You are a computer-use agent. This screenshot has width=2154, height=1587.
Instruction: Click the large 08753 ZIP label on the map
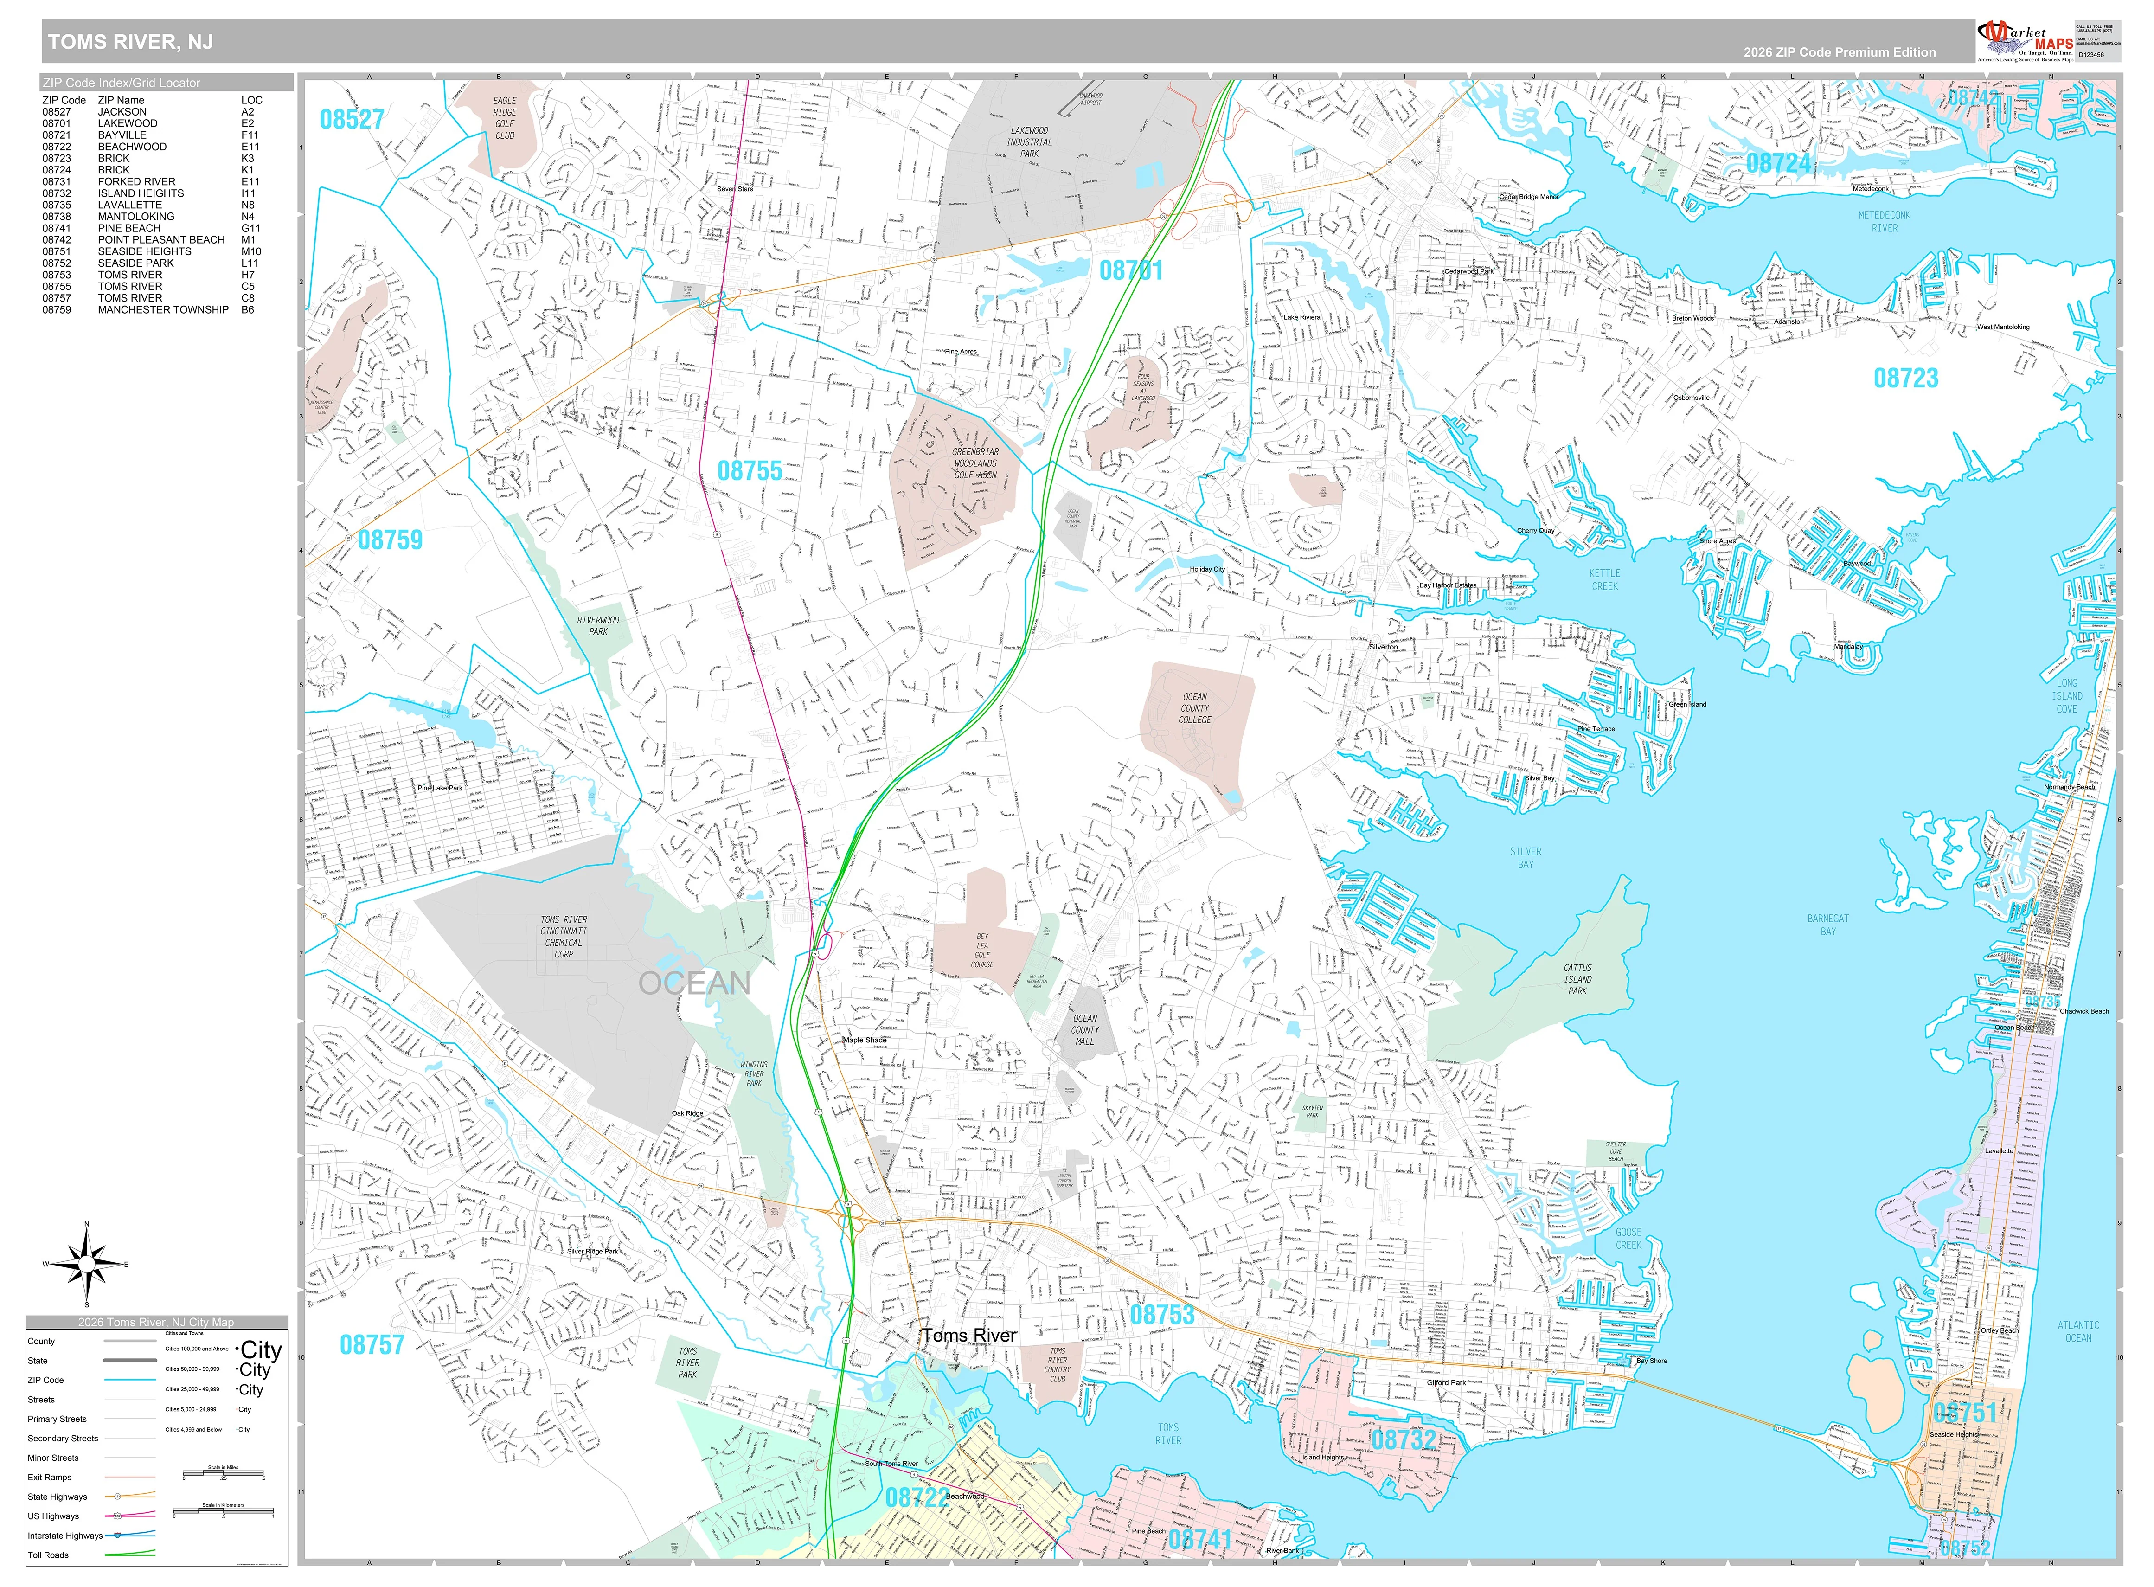1162,1315
